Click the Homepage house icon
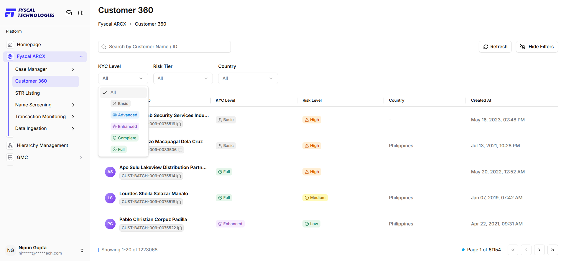This screenshot has width=566, height=261. pyautogui.click(x=10, y=45)
